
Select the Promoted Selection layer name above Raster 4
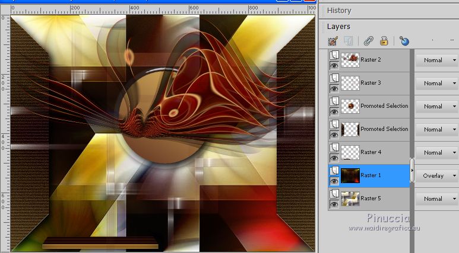click(384, 129)
